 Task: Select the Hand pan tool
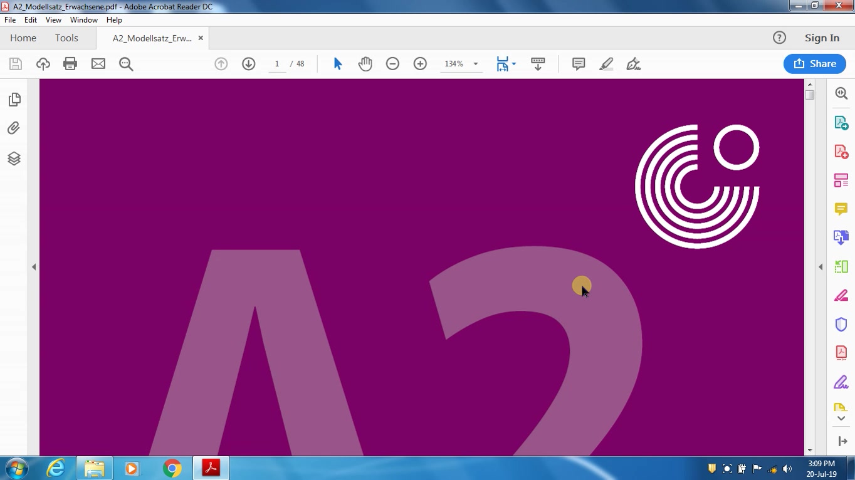(x=365, y=64)
